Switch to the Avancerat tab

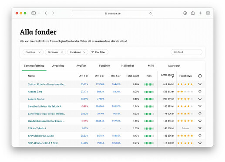click(x=174, y=66)
